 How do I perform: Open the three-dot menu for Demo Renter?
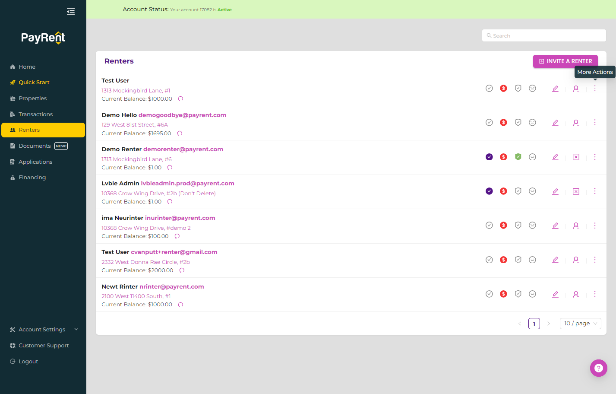pos(595,157)
